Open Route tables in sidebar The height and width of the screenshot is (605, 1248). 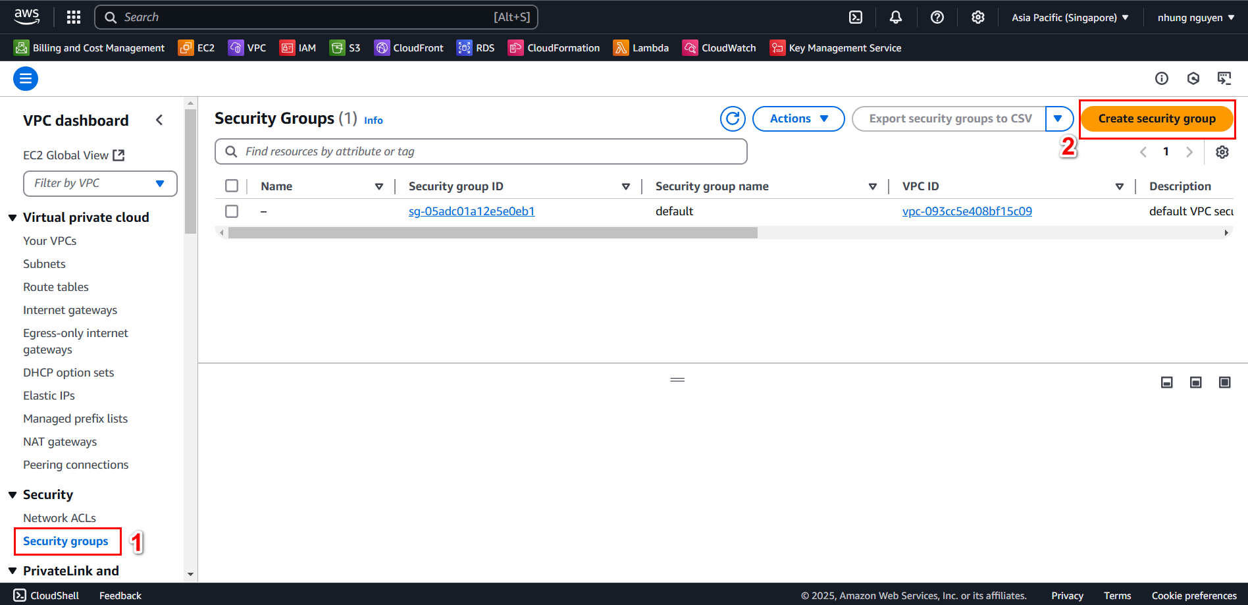[x=56, y=287]
